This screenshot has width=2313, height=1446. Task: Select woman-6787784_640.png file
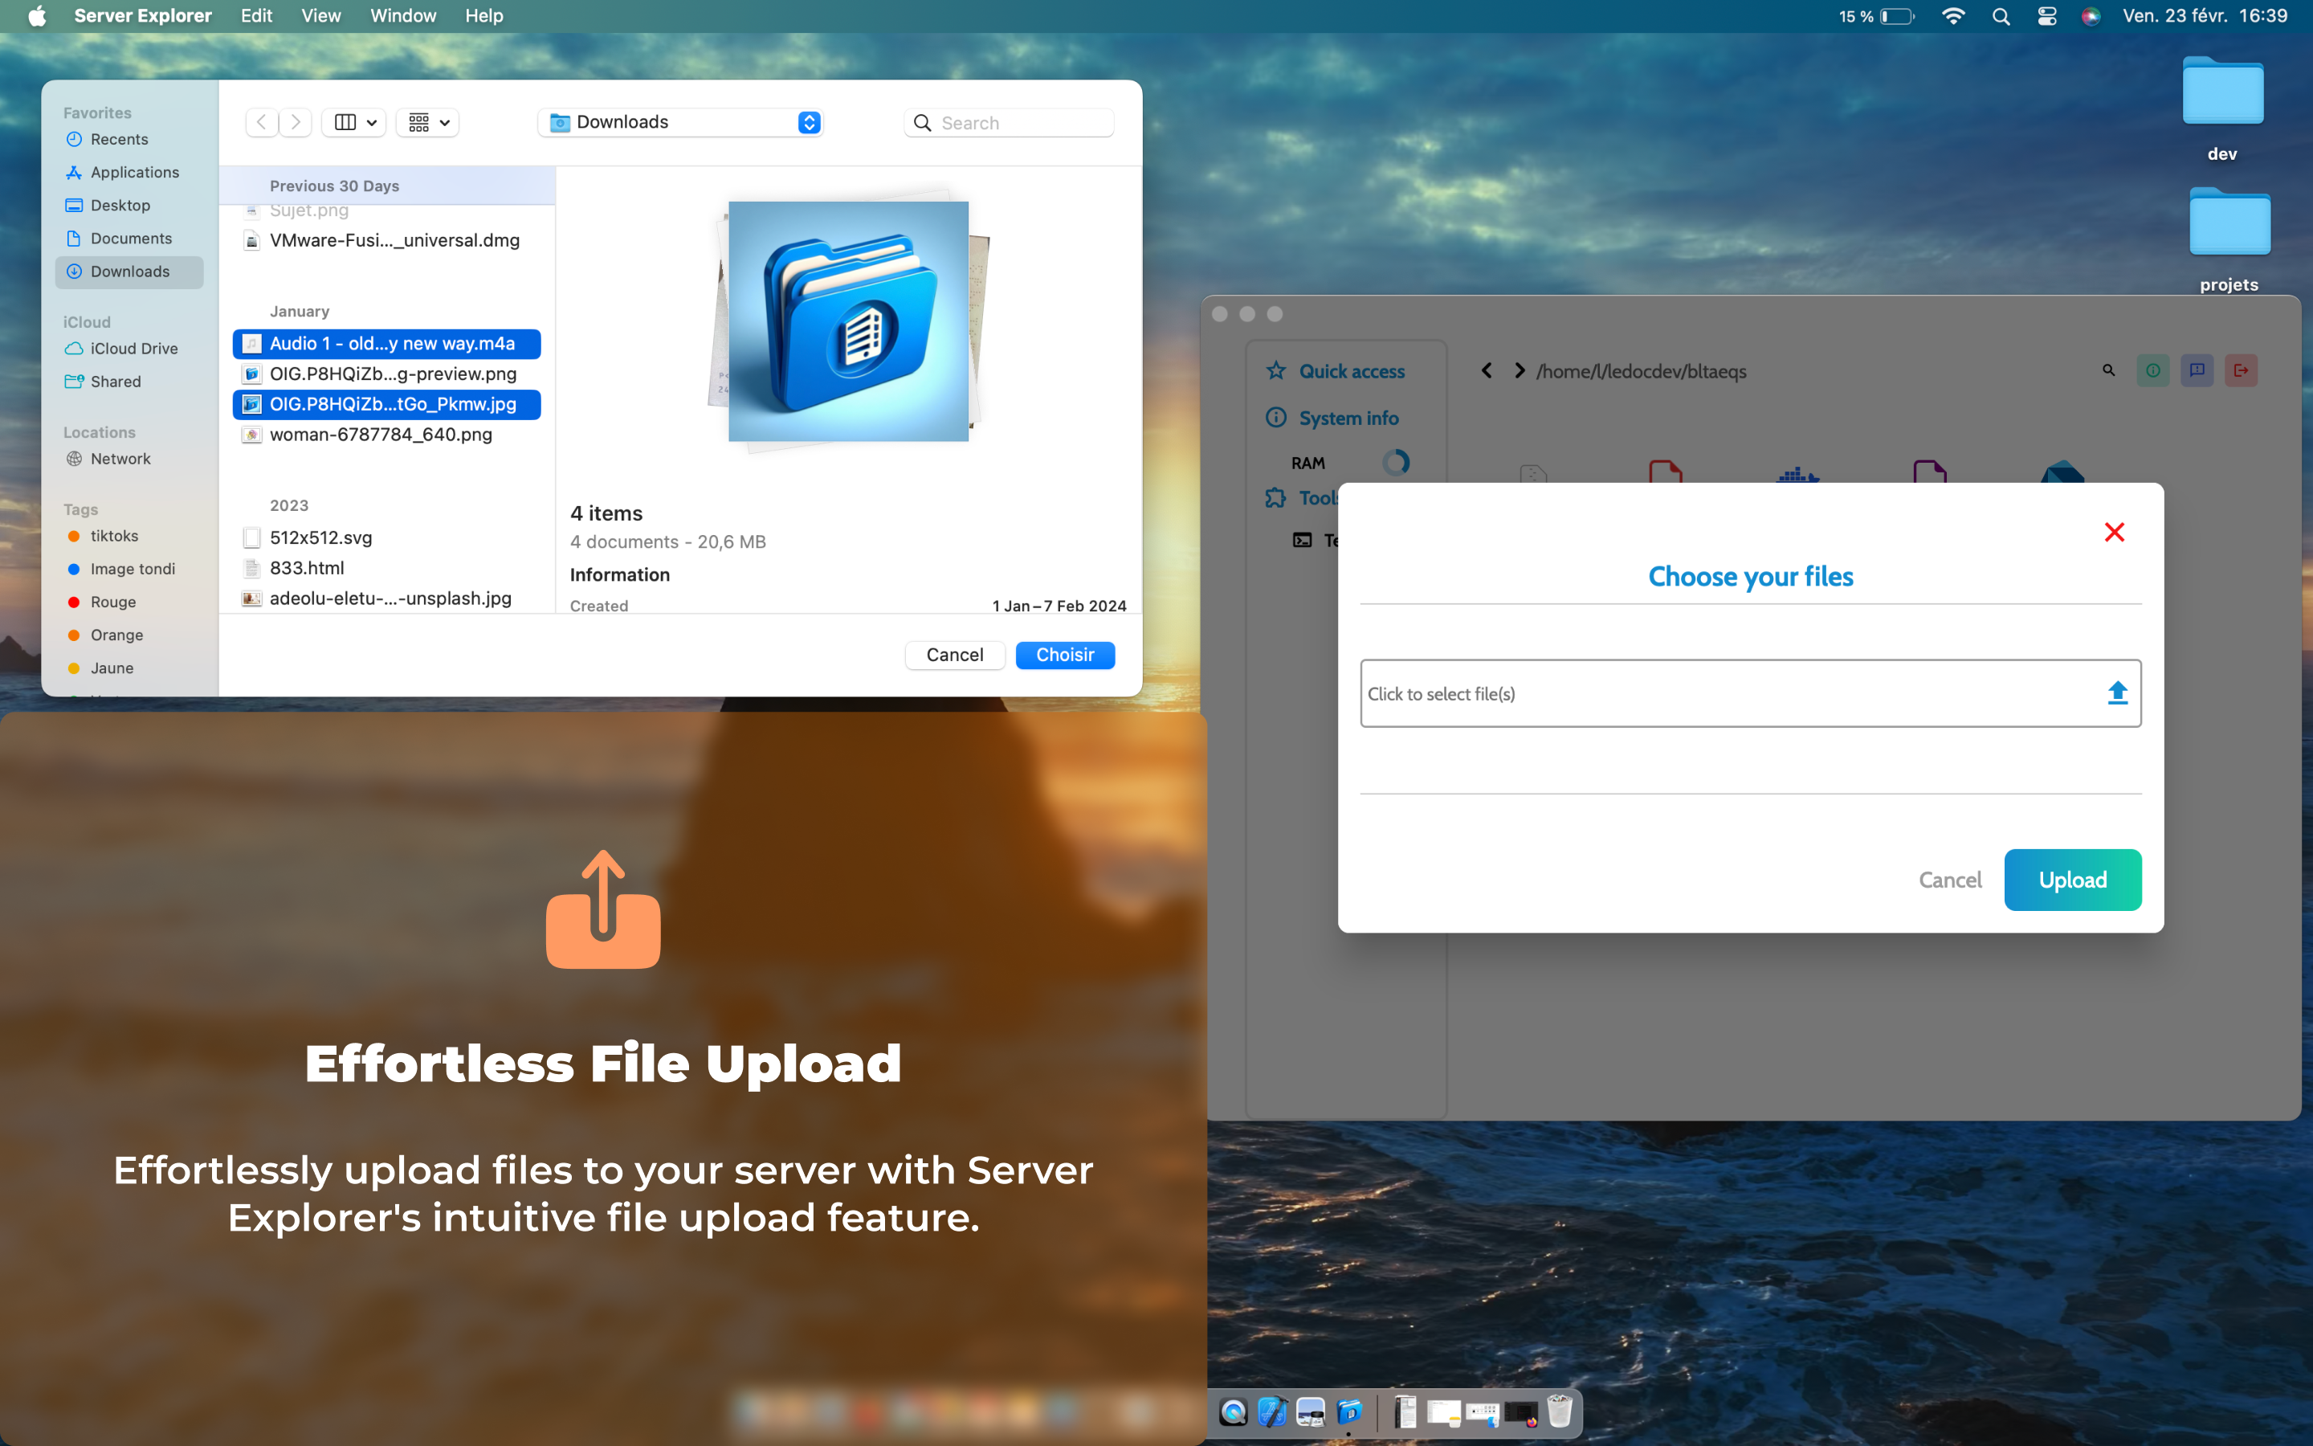click(x=386, y=434)
